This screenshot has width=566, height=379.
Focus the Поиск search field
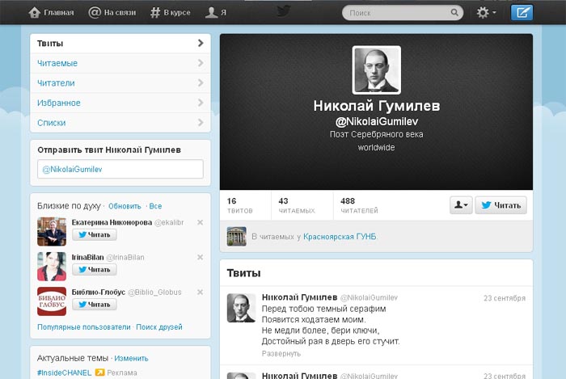pyautogui.click(x=403, y=13)
